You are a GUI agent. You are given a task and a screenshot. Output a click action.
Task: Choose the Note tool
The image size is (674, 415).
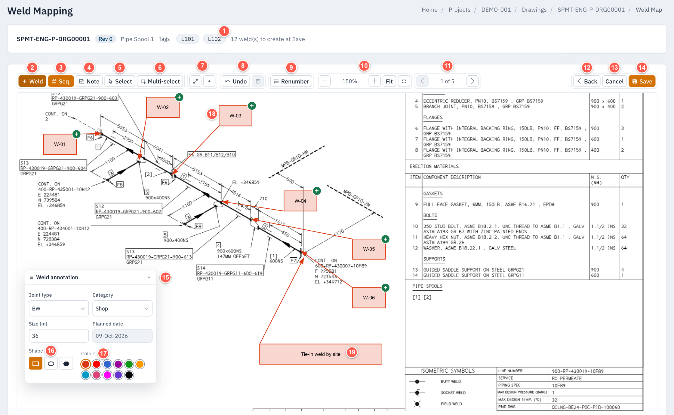[89, 81]
